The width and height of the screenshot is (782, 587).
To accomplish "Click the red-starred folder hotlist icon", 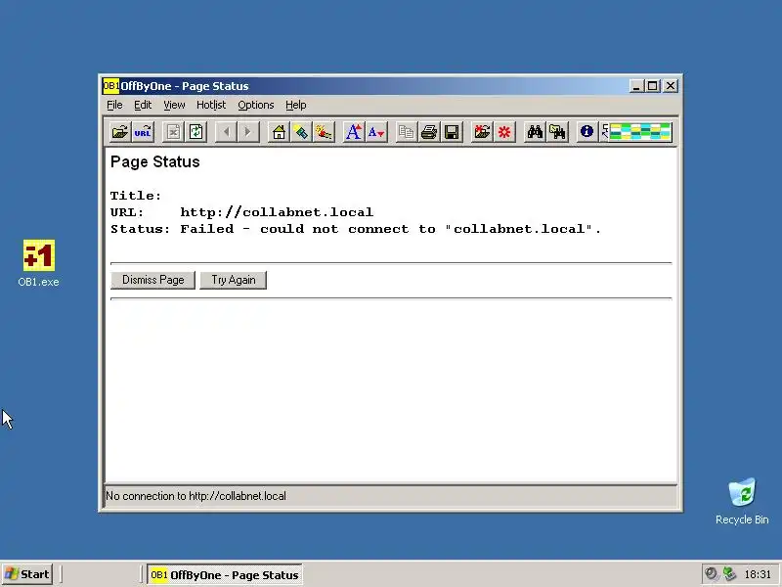I will 482,132.
